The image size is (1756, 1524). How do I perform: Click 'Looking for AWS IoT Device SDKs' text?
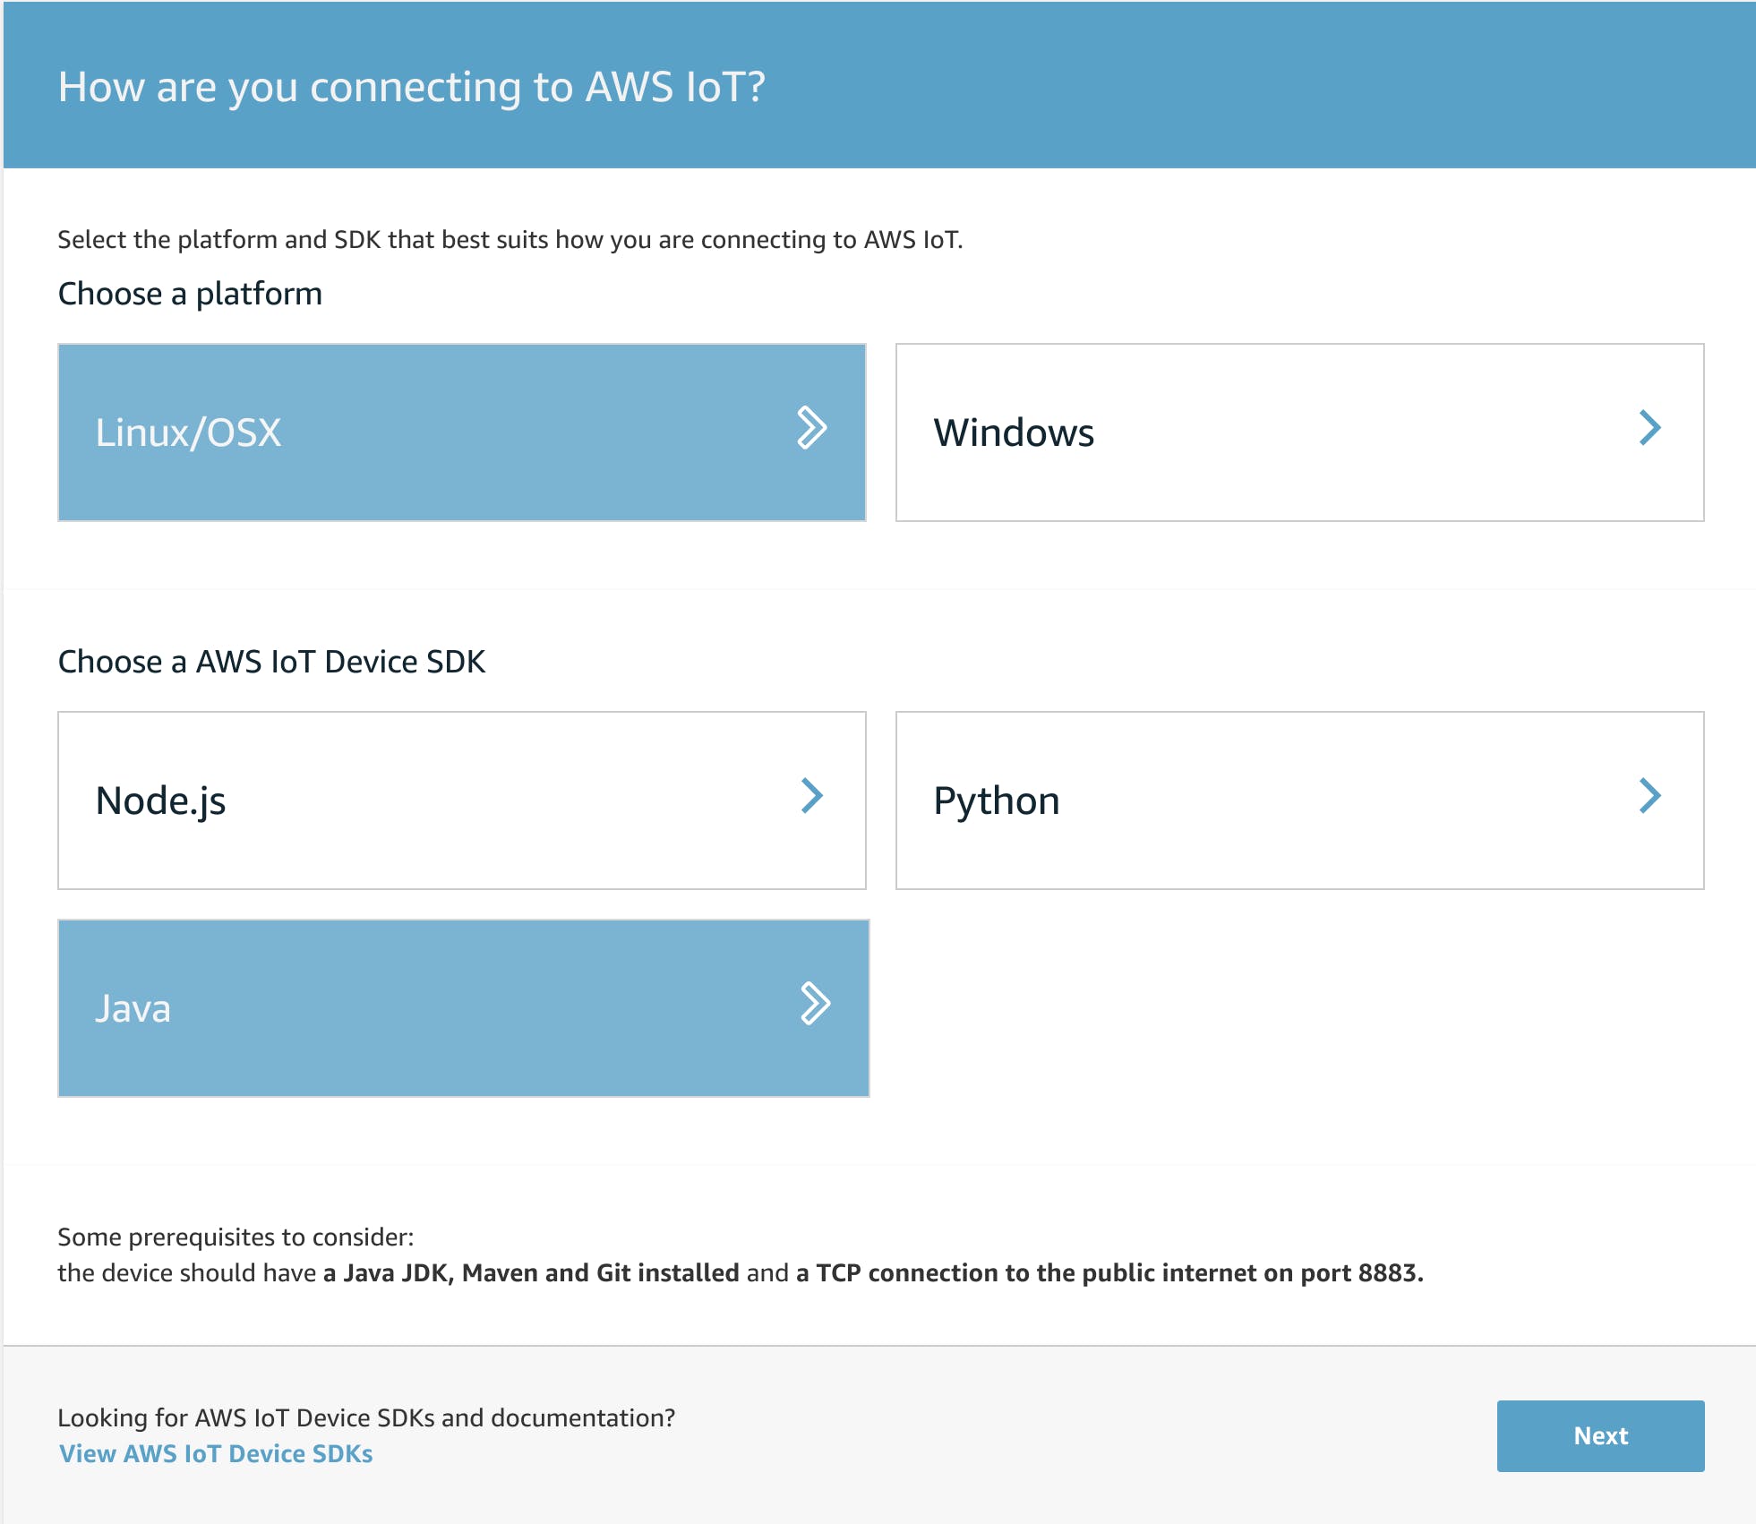(366, 1417)
